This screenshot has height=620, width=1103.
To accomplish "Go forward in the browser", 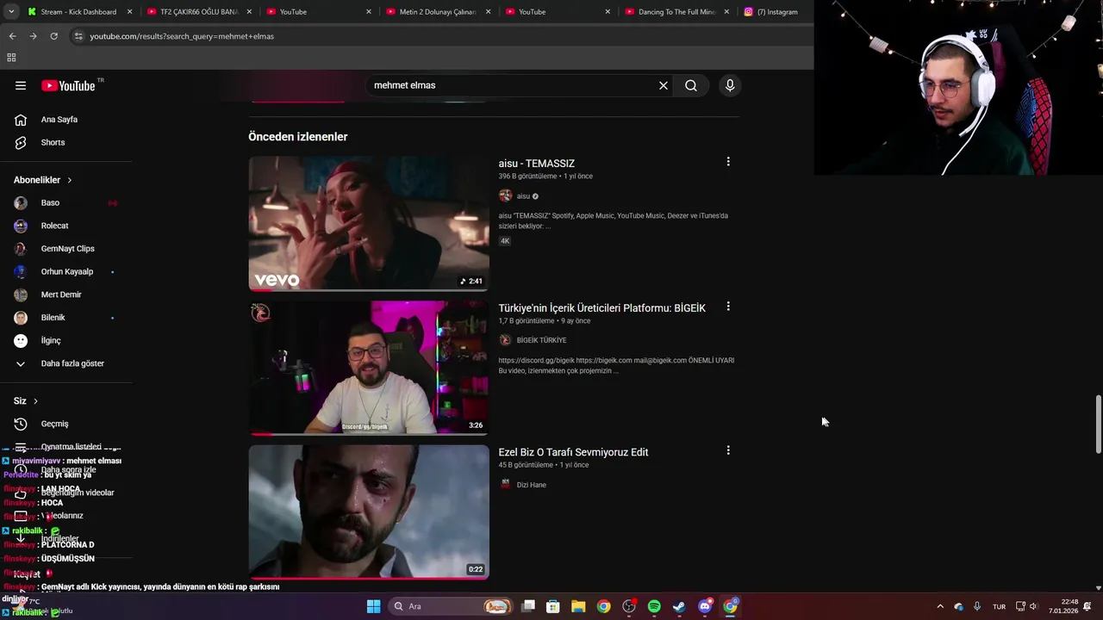I will point(33,36).
